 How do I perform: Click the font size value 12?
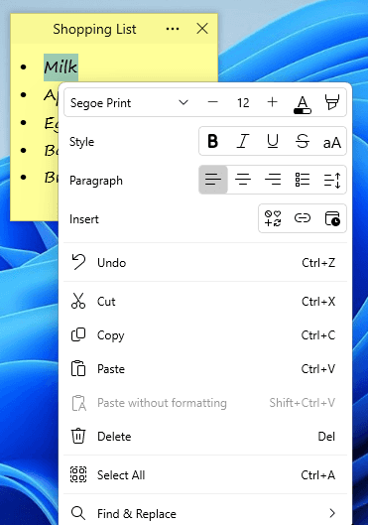(243, 103)
